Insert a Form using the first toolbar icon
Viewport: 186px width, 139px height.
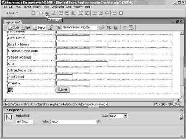click(33, 13)
